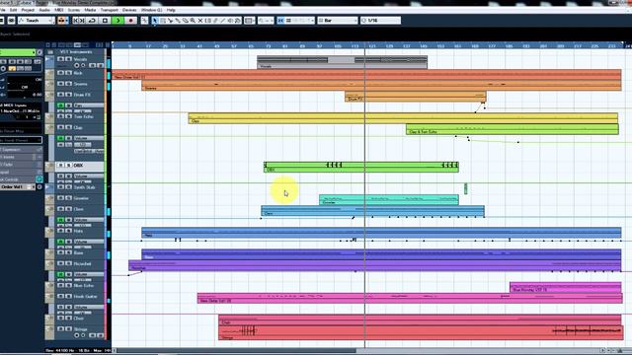Screen dimensions: 632x355
Task: Toggle the Cycle loop button
Action: pos(92,20)
